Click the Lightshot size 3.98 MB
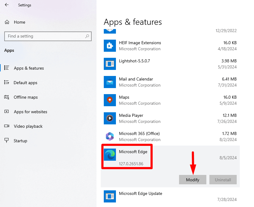Viewport: 254px width, 207px height. [x=229, y=61]
